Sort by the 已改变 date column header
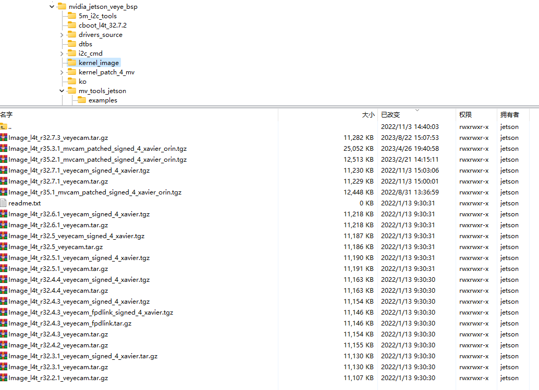 tap(390, 115)
